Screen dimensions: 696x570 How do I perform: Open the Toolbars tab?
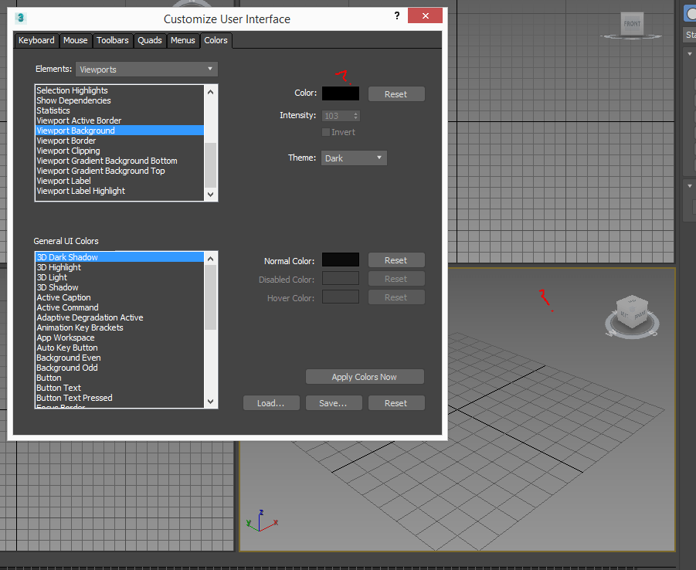(113, 40)
